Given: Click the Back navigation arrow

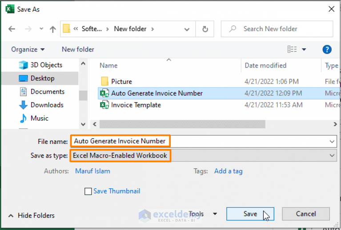Looking at the screenshot, I should [12, 29].
